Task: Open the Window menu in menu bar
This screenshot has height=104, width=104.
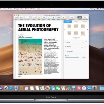Action: [x=33, y=9]
